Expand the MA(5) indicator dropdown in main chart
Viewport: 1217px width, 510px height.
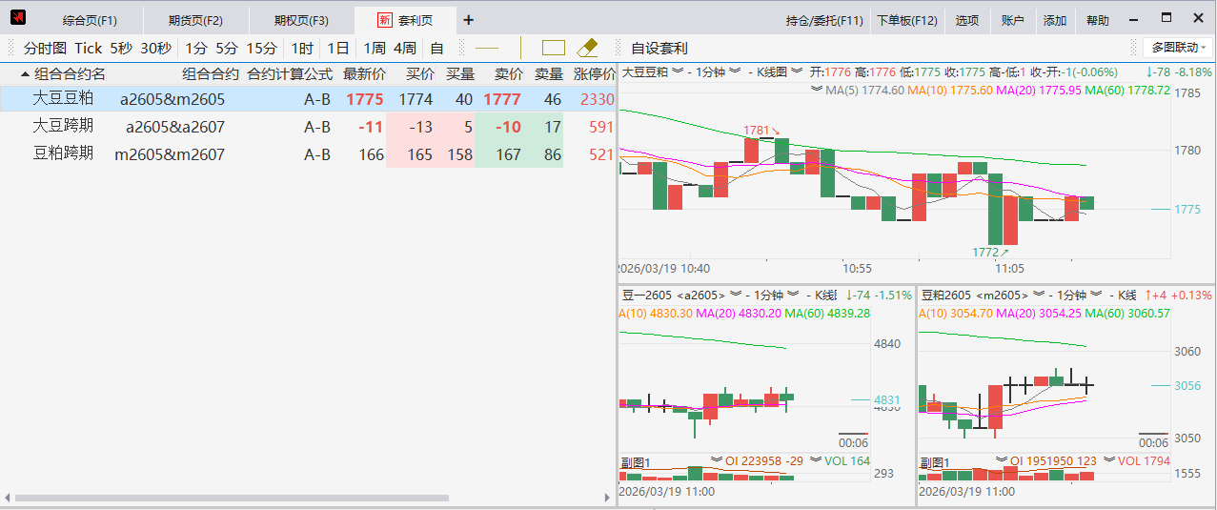pos(817,89)
